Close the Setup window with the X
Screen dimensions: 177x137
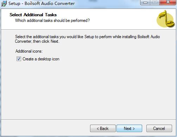coord(168,2)
